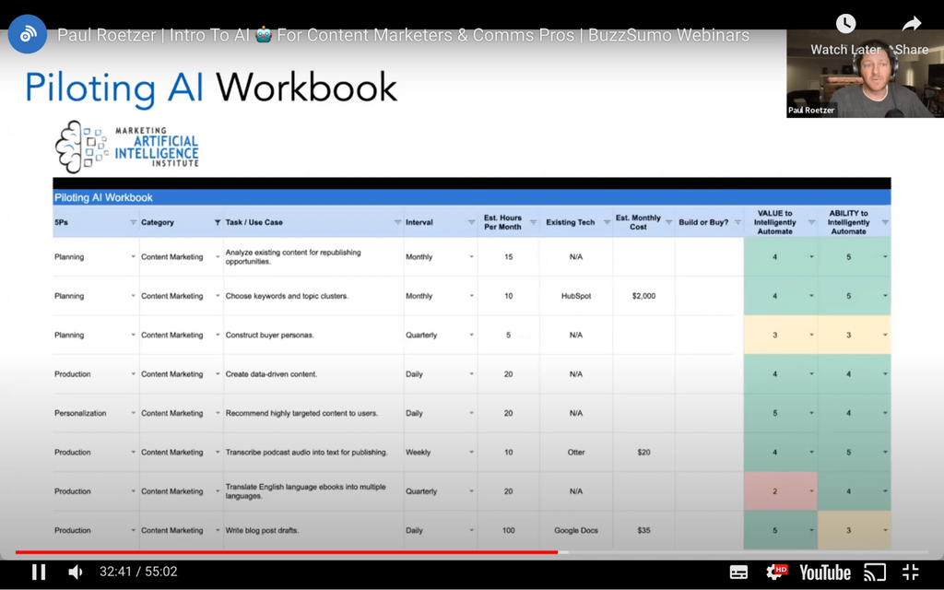This screenshot has height=590, width=944.
Task: Expand the Interval column filter arrow
Action: (x=471, y=222)
